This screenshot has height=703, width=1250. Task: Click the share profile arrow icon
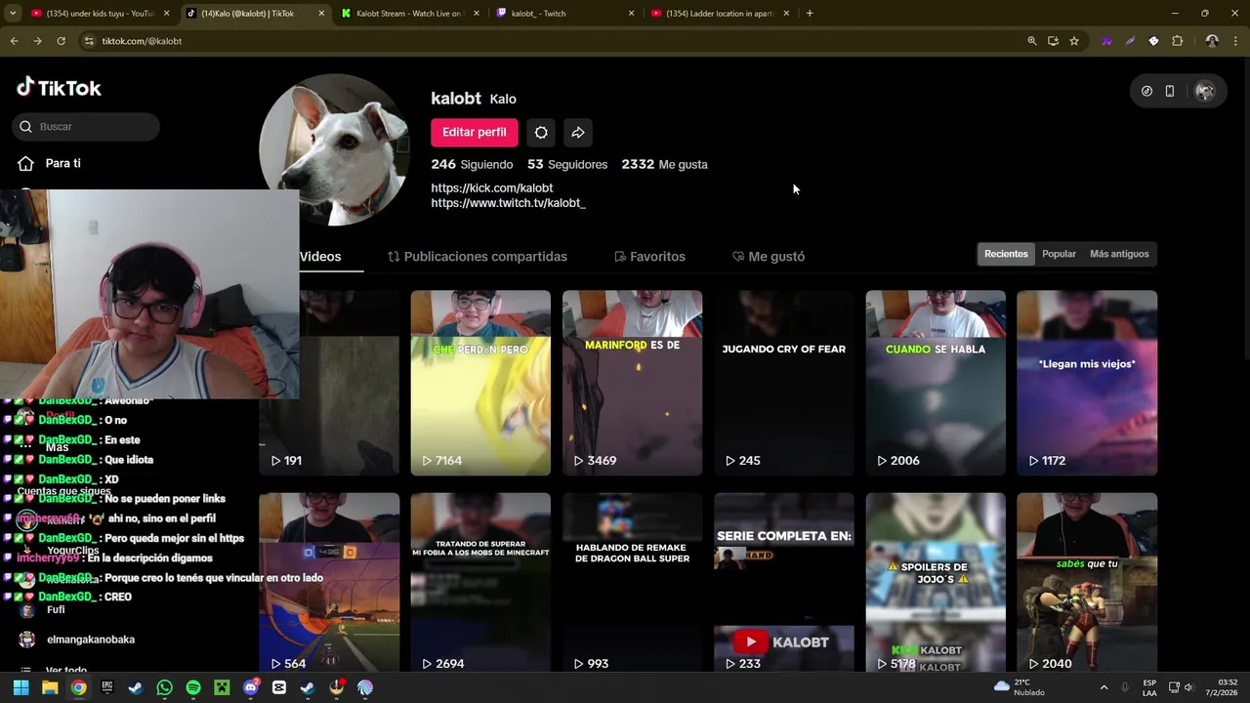[578, 132]
